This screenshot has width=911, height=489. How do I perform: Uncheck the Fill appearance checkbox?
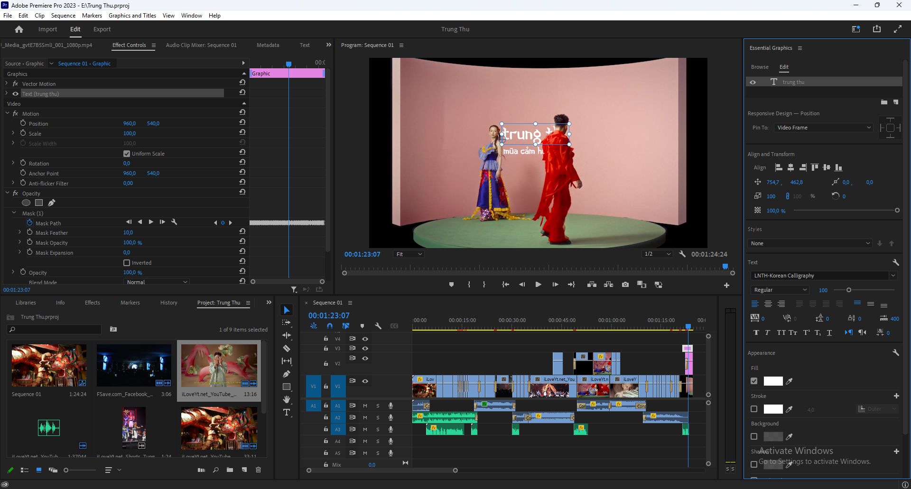[x=754, y=381]
